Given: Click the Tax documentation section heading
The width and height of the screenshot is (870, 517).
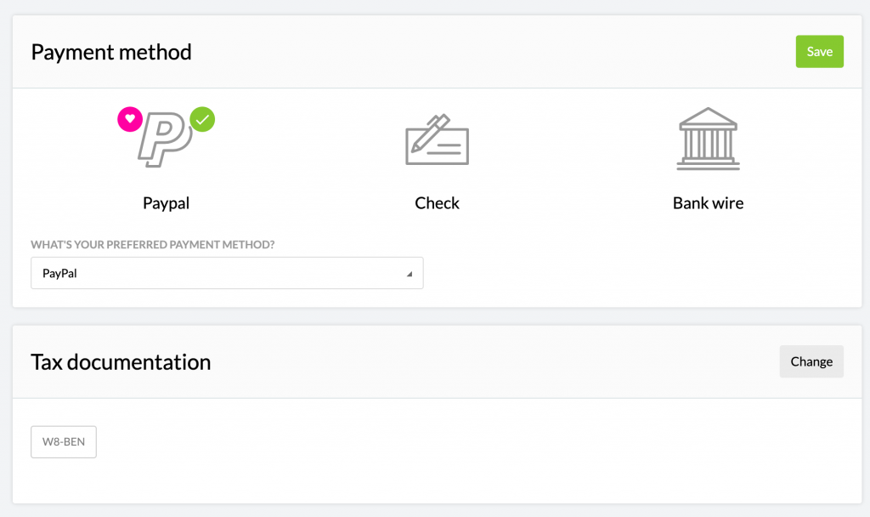Looking at the screenshot, I should coord(121,362).
